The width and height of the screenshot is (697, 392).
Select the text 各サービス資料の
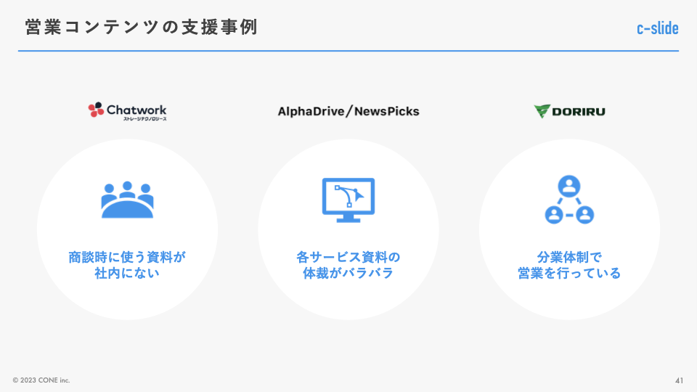coord(348,257)
